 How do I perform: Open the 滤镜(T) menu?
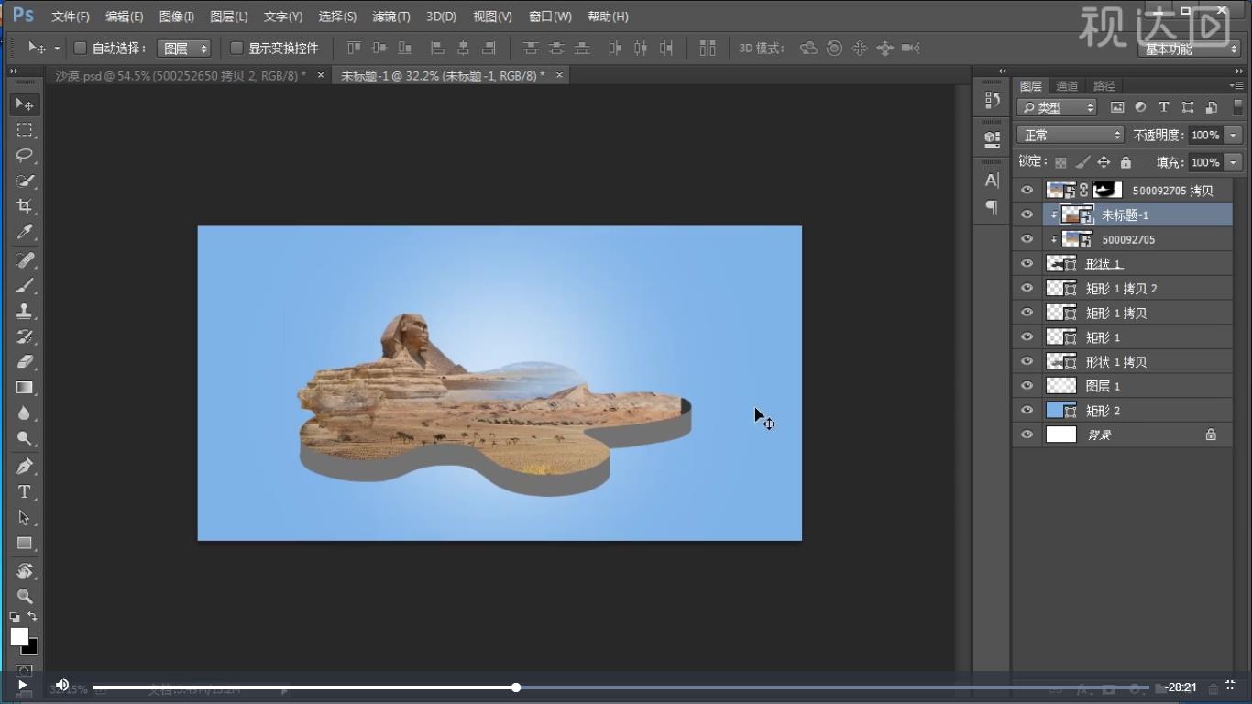pyautogui.click(x=391, y=16)
